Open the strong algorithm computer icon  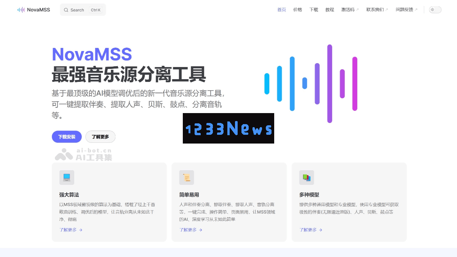(67, 177)
